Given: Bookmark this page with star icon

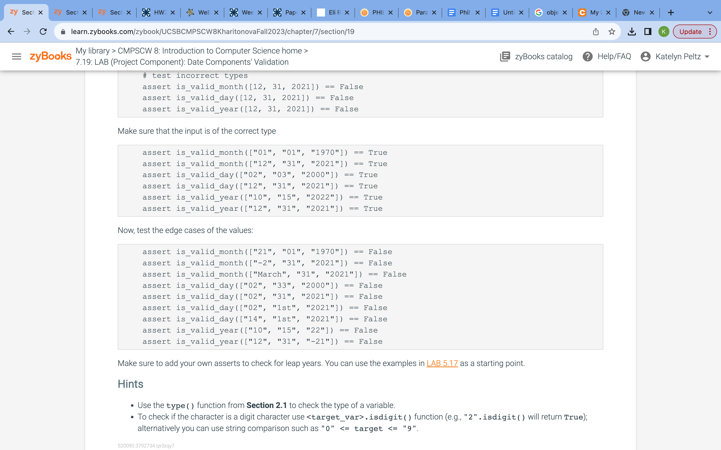Looking at the screenshot, I should [612, 31].
